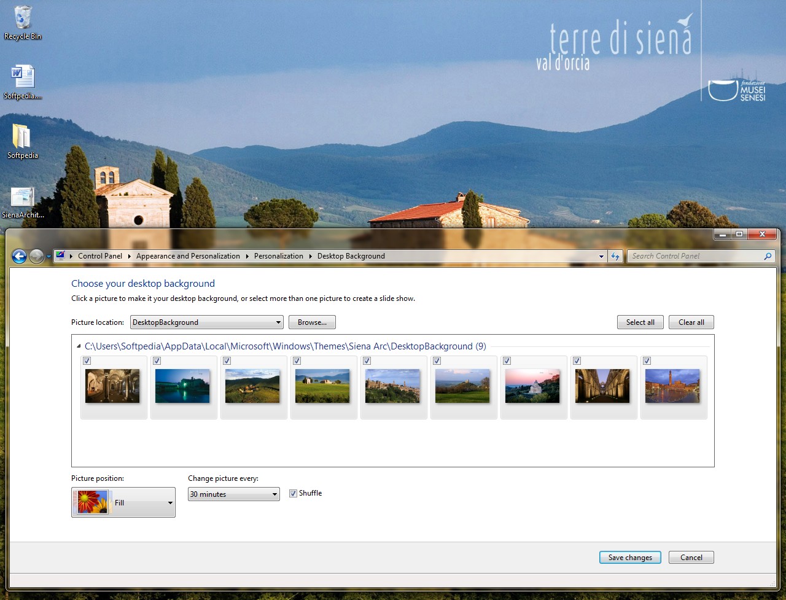Open the address bar history dropdown arrow

(x=601, y=256)
